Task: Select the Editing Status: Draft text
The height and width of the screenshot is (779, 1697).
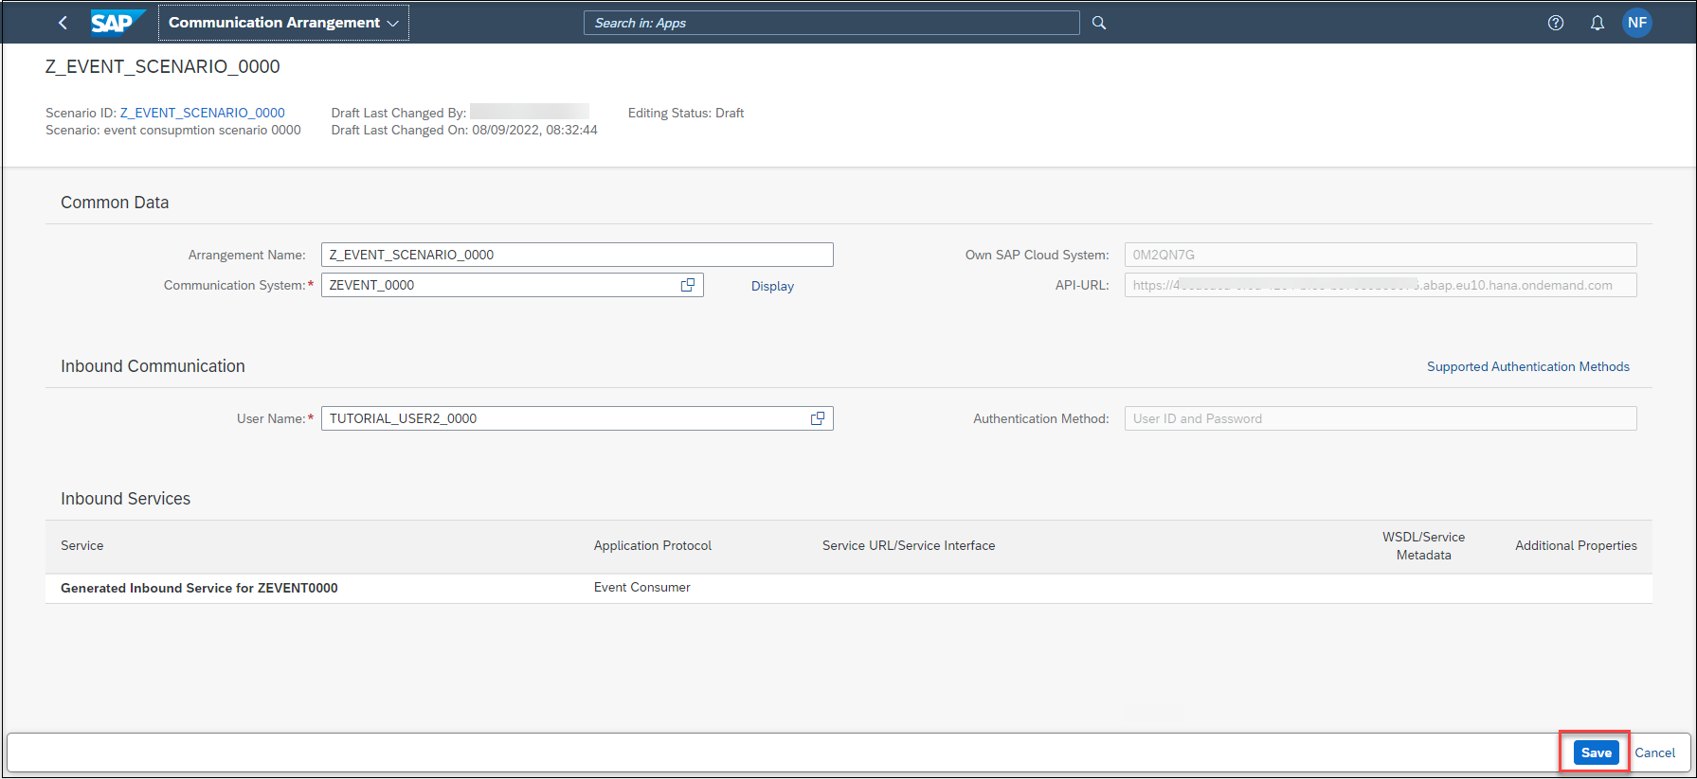Action: tap(686, 113)
